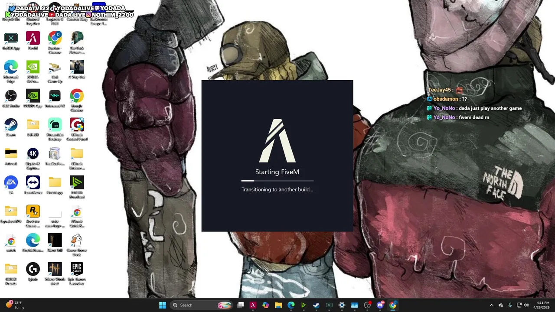The height and width of the screenshot is (312, 555).
Task: Switch to FiveM in the taskbar
Action: click(253, 305)
